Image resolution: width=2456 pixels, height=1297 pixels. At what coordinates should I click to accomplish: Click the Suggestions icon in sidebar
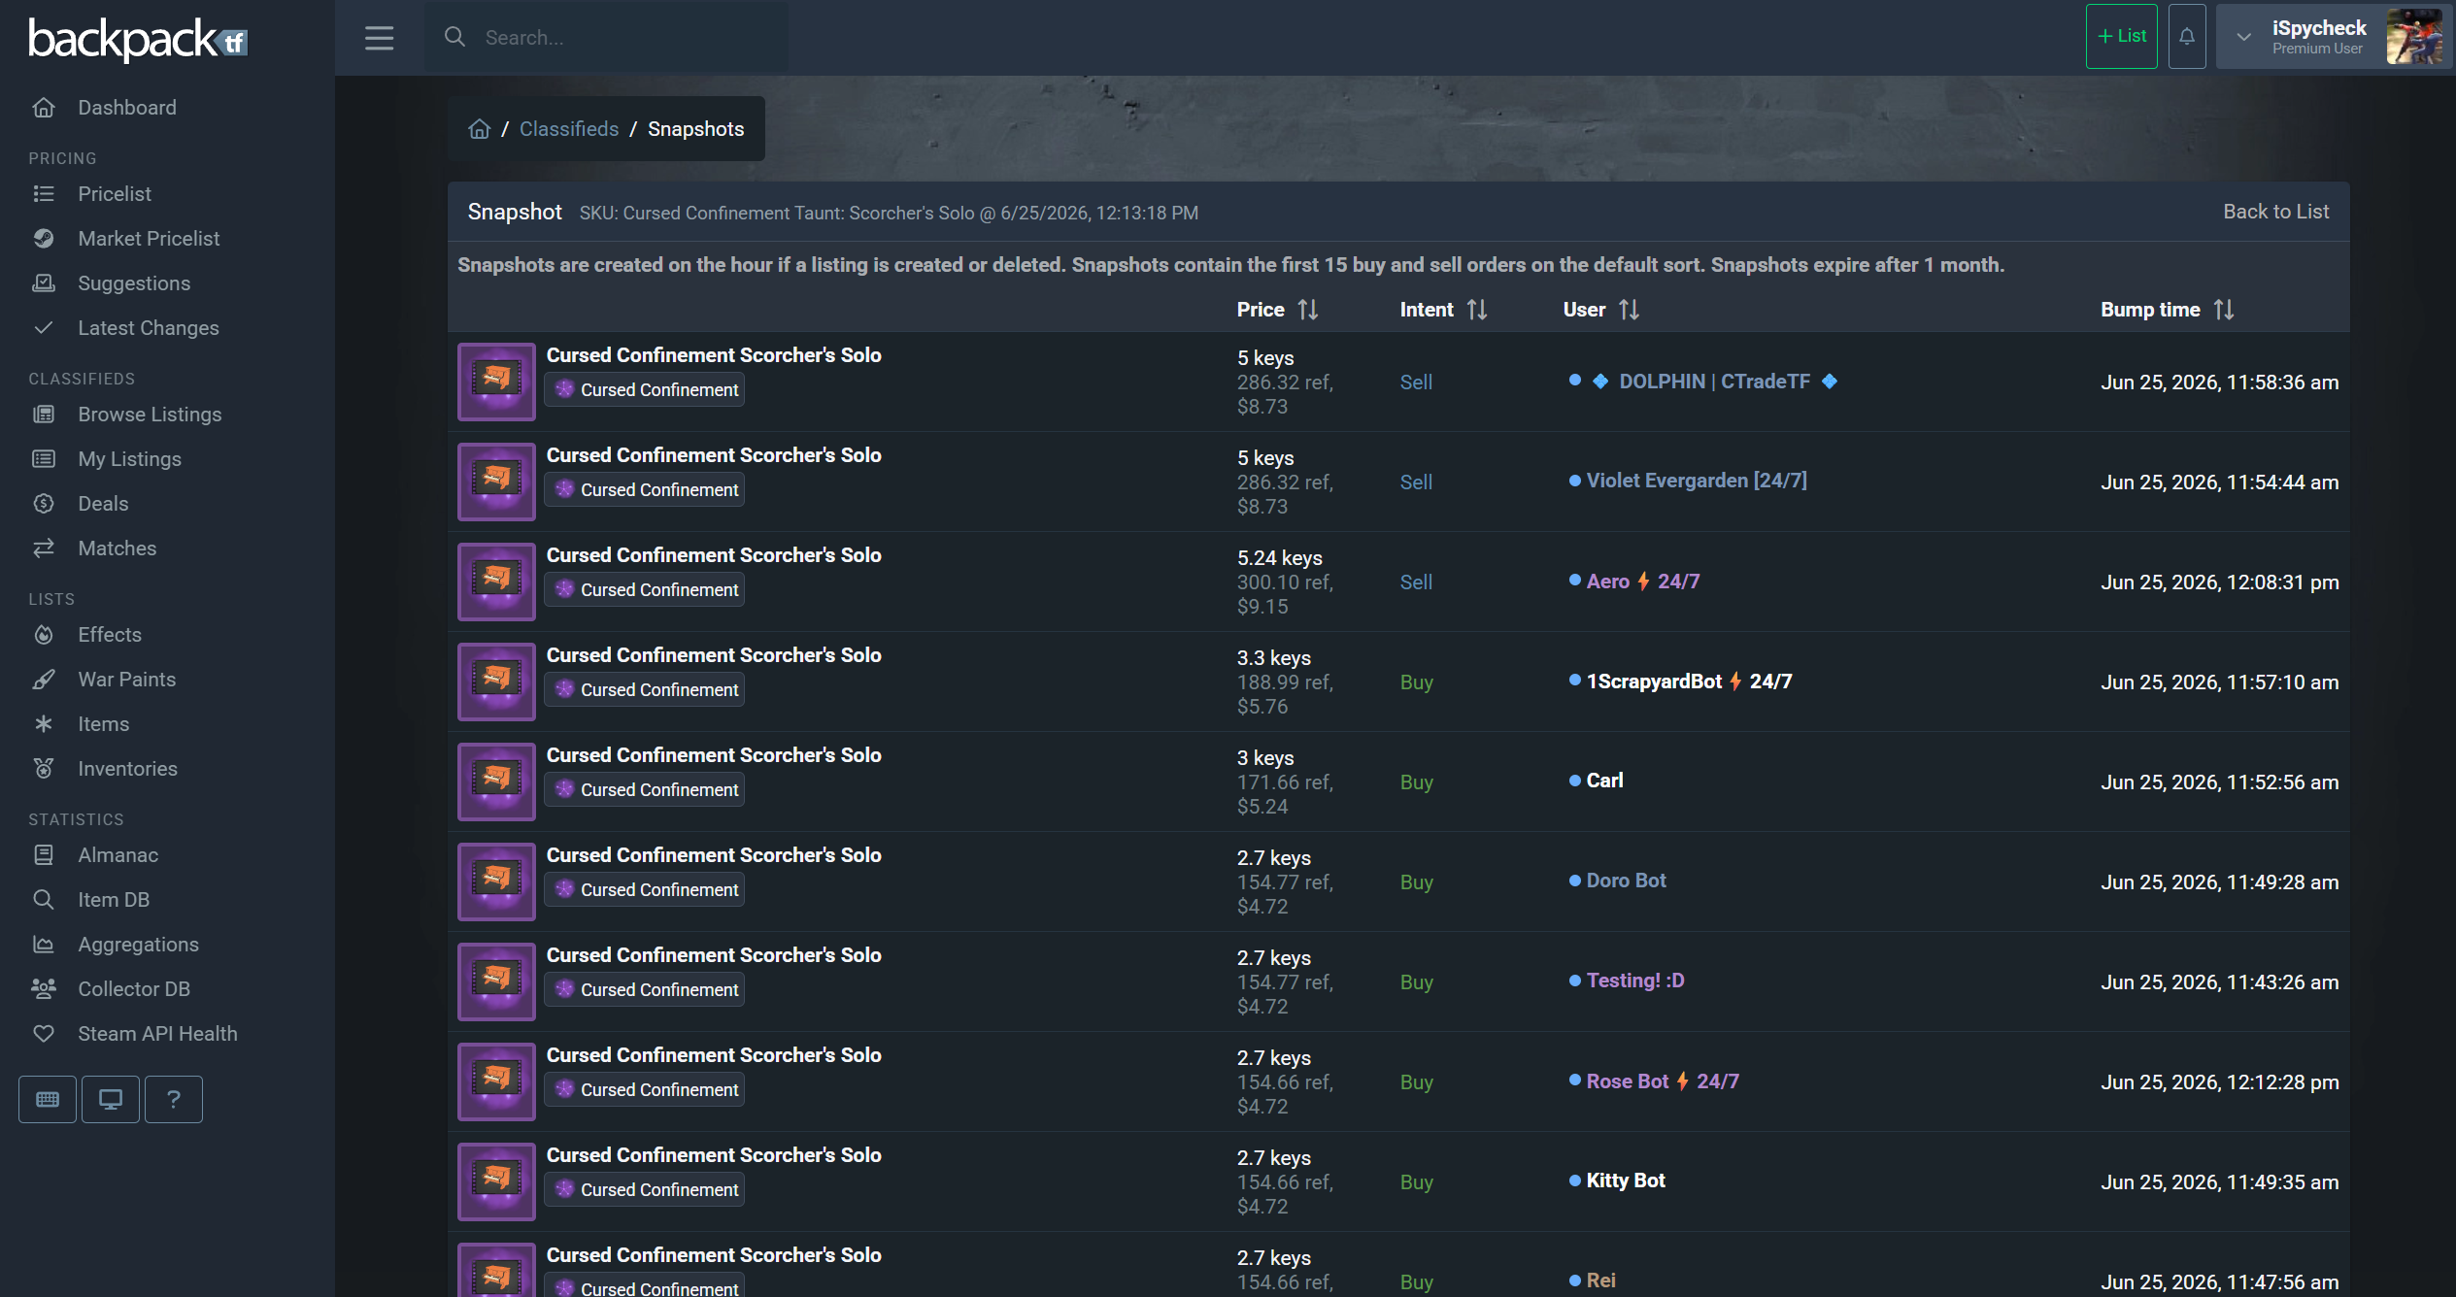pyautogui.click(x=44, y=283)
